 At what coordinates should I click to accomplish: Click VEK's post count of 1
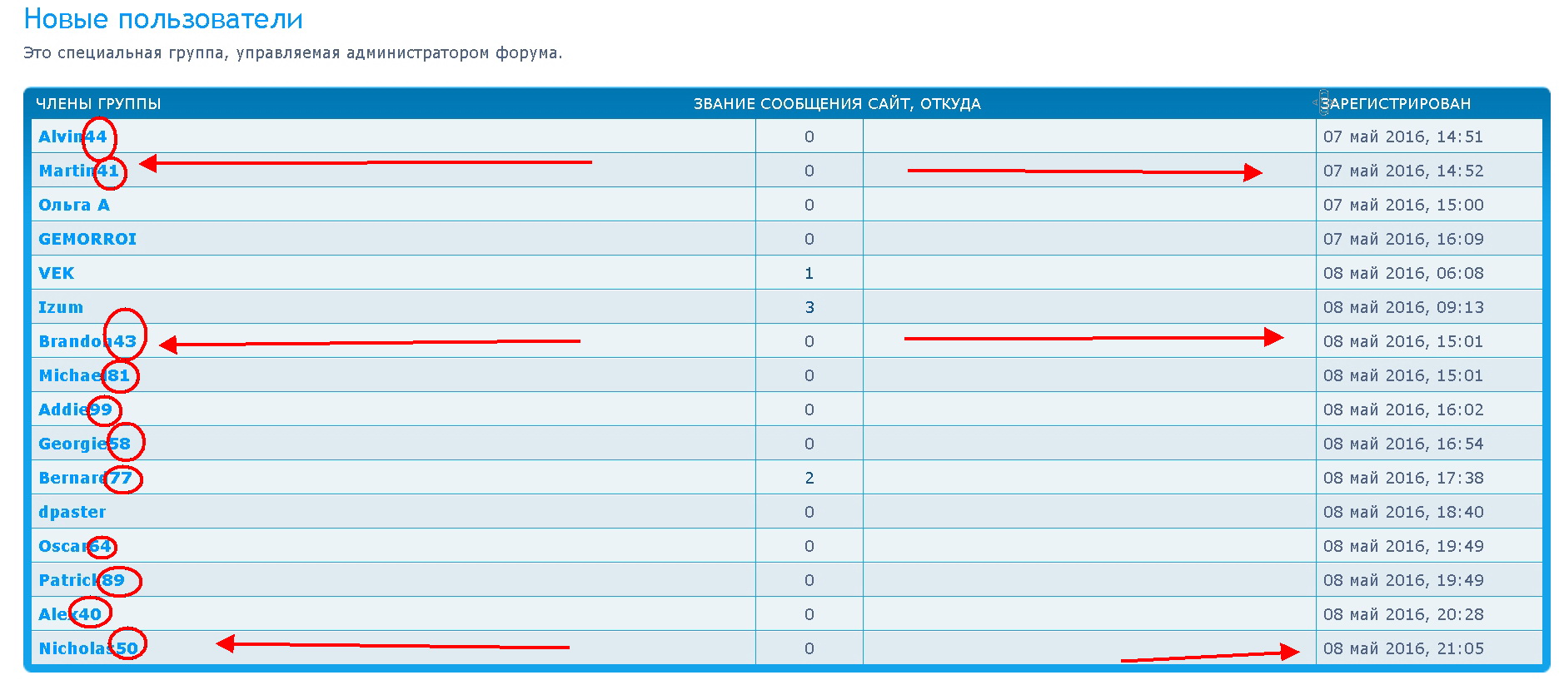tap(809, 273)
